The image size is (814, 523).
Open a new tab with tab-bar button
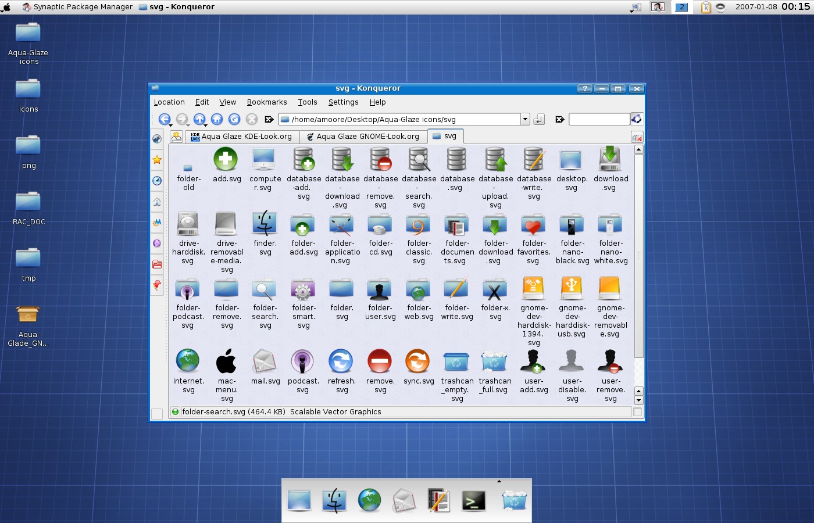[176, 137]
